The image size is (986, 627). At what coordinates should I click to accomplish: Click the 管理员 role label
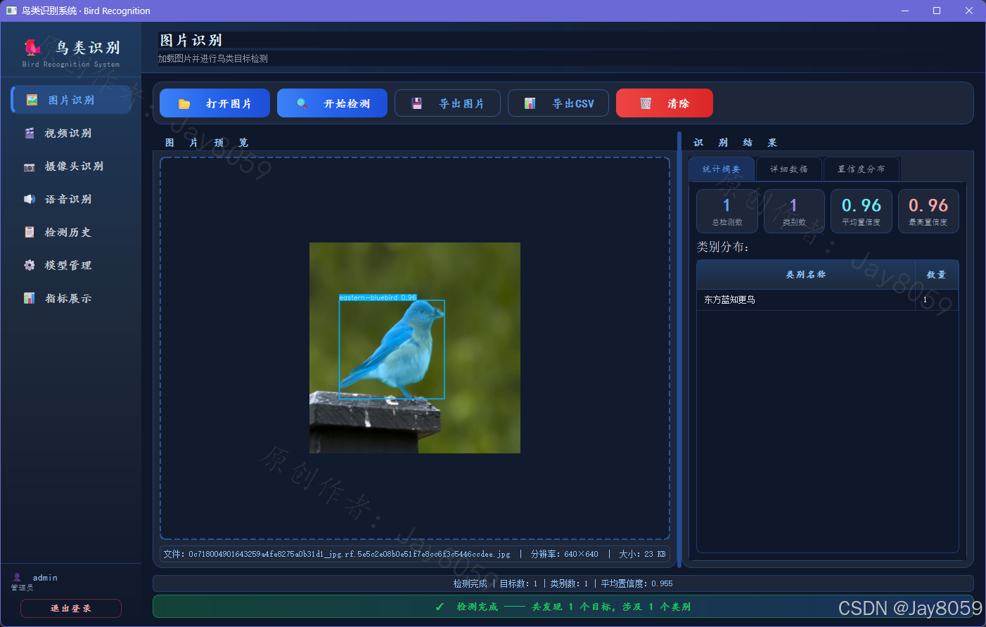(22, 588)
